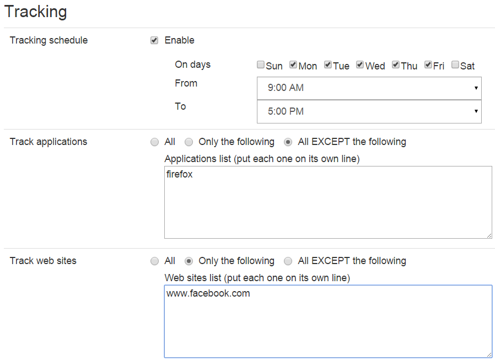Select Only the following for applications
Screen dimensions: 495x360
(x=189, y=142)
